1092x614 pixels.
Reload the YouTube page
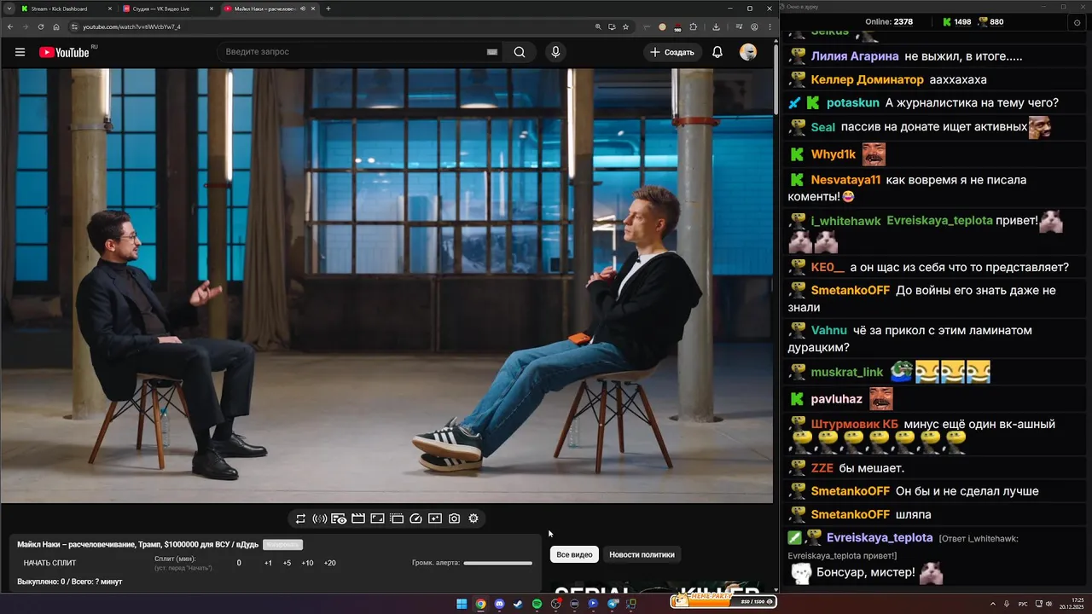pos(41,26)
